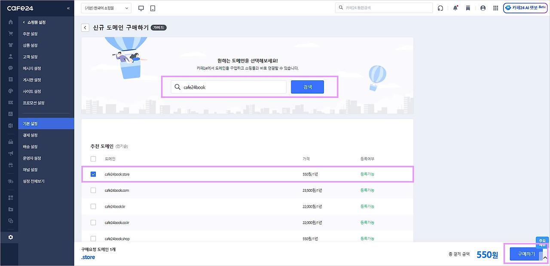The height and width of the screenshot is (266, 550).
Task: Click the domain search field containing cafe24book
Action: pyautogui.click(x=228, y=87)
